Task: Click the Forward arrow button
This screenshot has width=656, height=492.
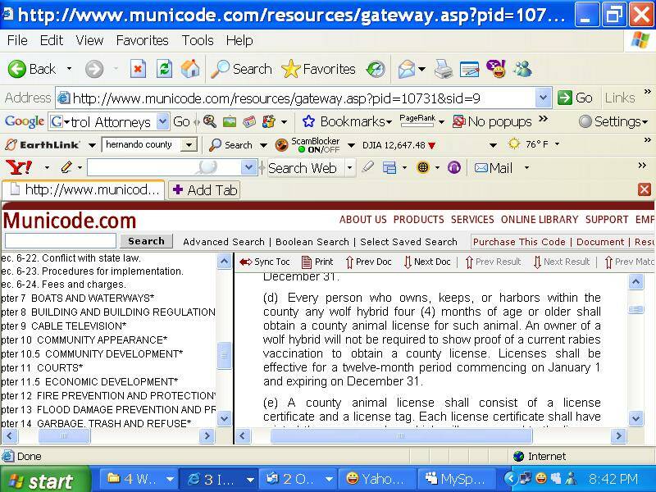Action: (94, 69)
